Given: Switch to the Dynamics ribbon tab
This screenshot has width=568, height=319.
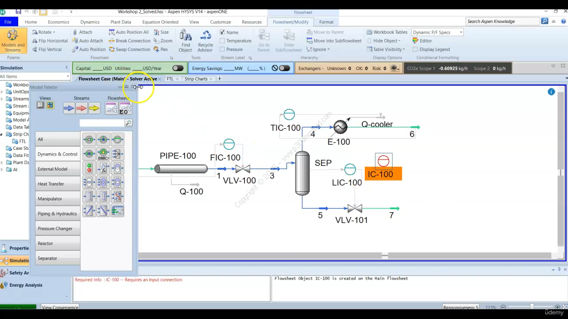Looking at the screenshot, I should (x=90, y=22).
